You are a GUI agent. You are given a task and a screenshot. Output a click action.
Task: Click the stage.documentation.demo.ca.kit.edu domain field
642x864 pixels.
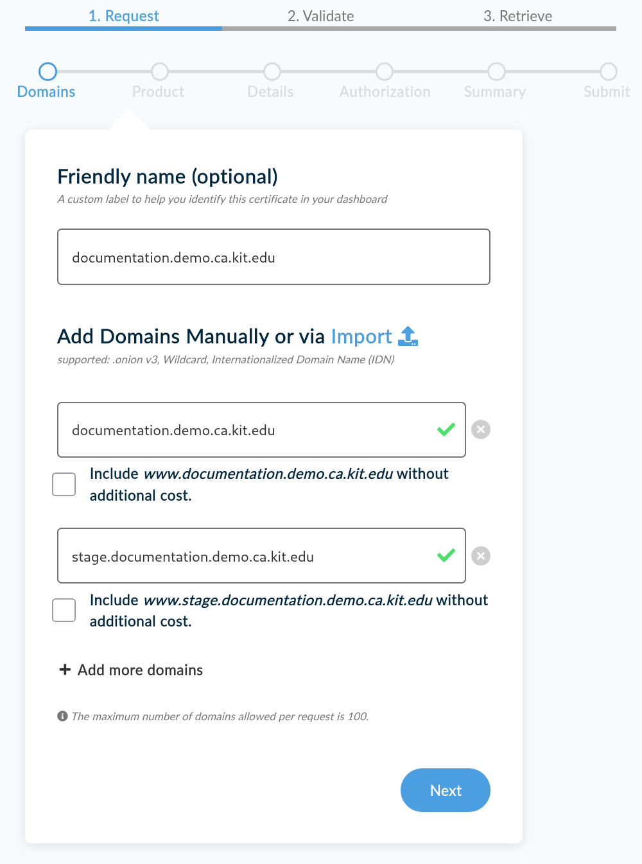(250, 556)
